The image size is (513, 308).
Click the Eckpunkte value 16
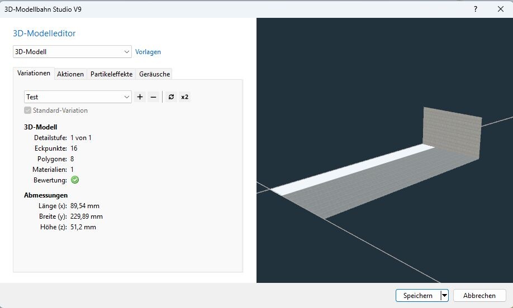(74, 148)
